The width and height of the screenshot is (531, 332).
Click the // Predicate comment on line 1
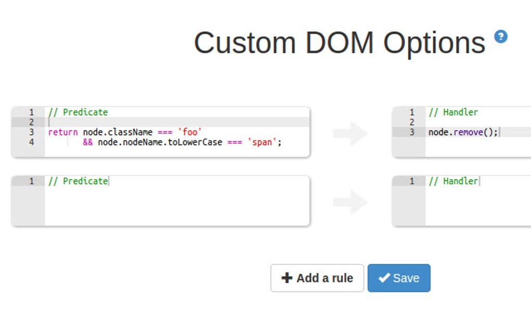77,112
